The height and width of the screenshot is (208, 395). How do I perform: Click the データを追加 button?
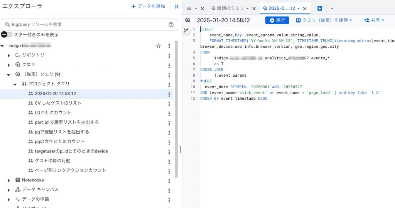(148, 6)
